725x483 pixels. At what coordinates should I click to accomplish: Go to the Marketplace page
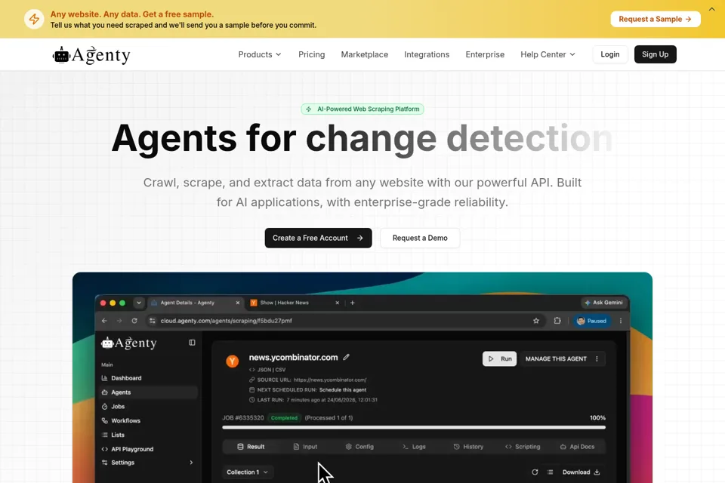[x=364, y=54]
